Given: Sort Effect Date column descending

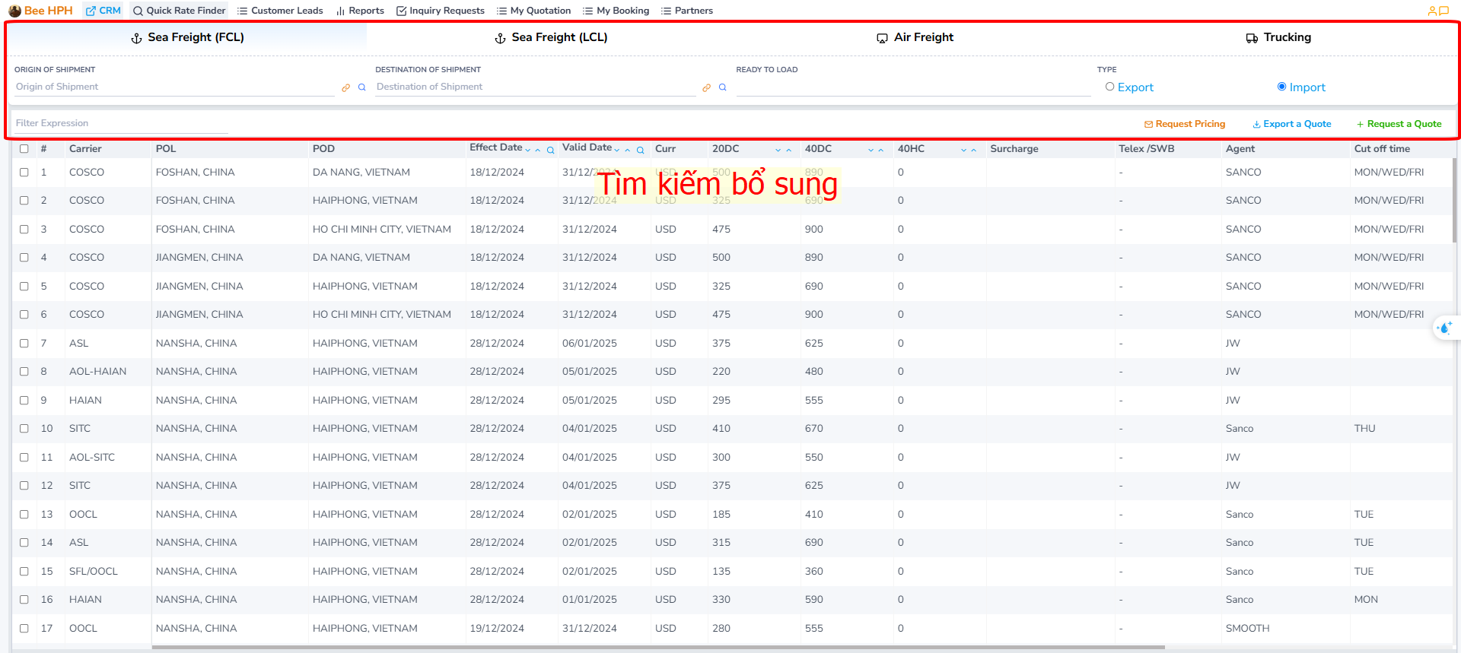Looking at the screenshot, I should tap(528, 151).
